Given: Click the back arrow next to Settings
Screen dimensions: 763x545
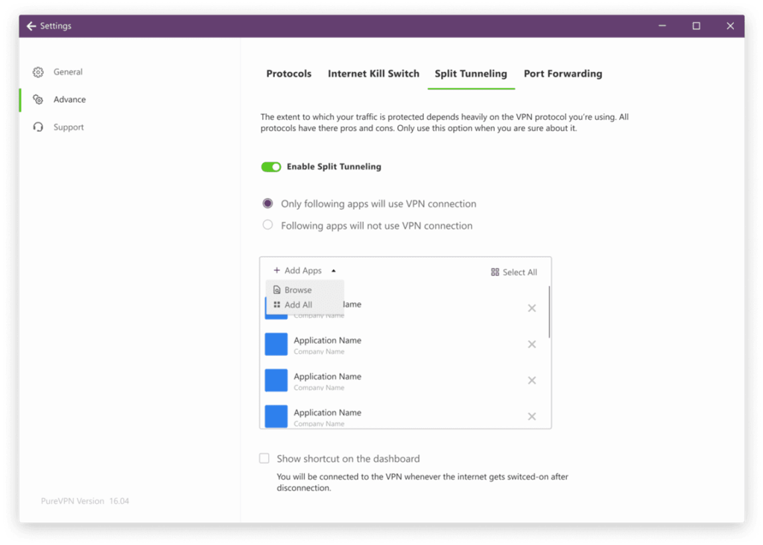Looking at the screenshot, I should (x=31, y=26).
